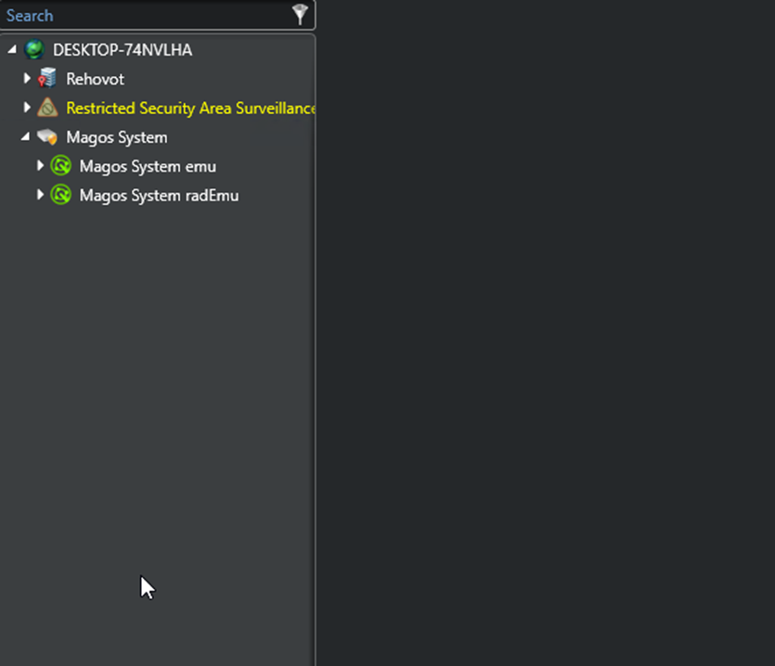Collapse the DESKTOP-74NVLHA root node
Screen dimensions: 775x666
[x=12, y=49]
